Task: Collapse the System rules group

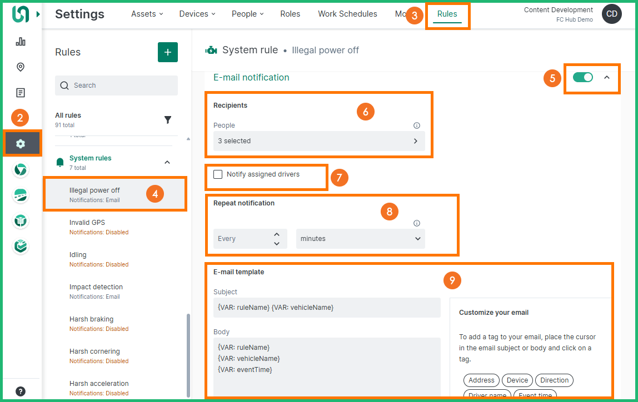Action: click(167, 162)
